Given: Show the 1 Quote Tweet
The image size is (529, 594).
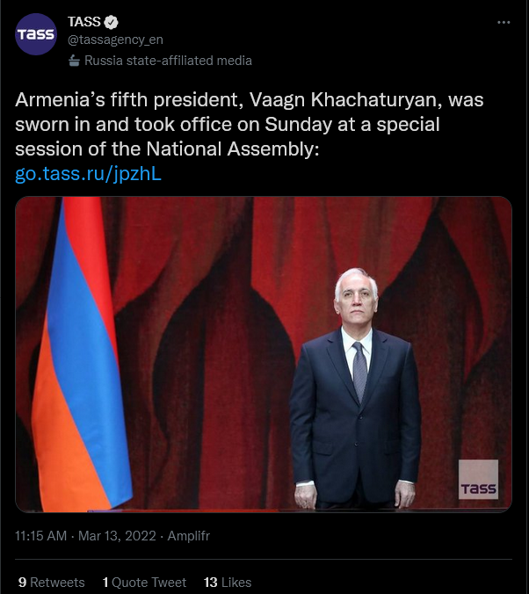Looking at the screenshot, I should pyautogui.click(x=144, y=582).
